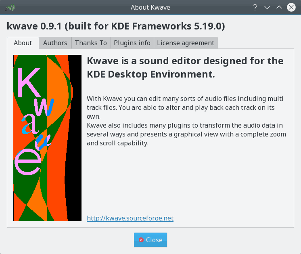
Task: Open the Thanks To tab
Action: click(91, 43)
